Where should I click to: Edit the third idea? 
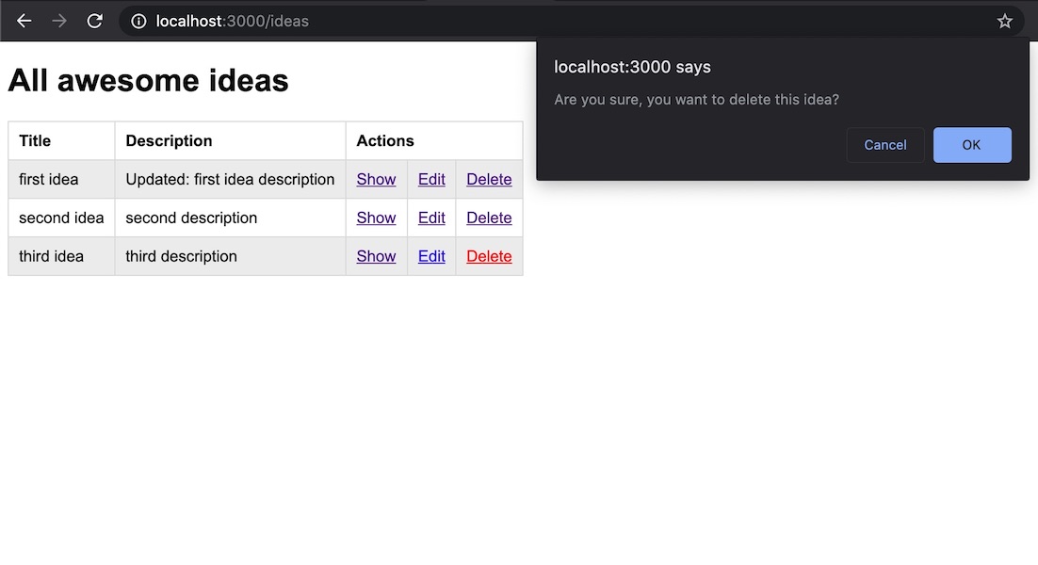pos(431,256)
